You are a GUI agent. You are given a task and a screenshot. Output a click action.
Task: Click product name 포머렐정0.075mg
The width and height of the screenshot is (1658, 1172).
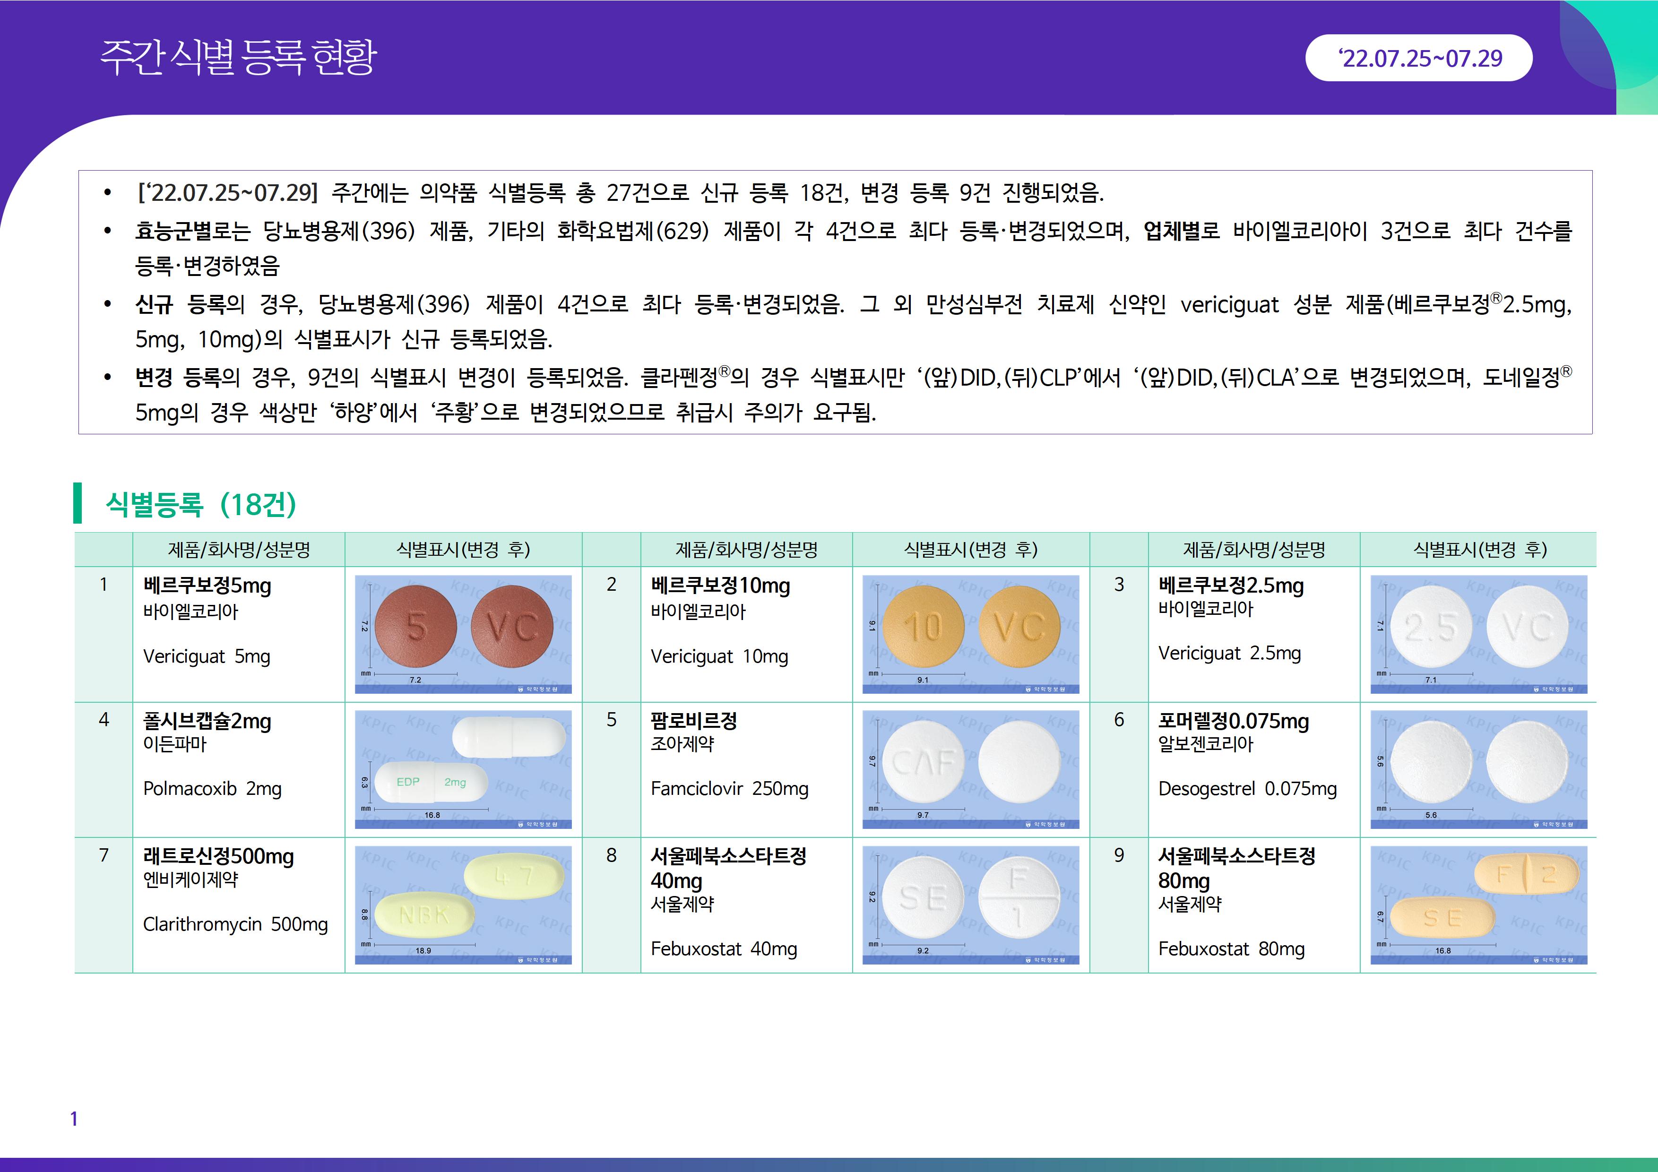click(1234, 721)
